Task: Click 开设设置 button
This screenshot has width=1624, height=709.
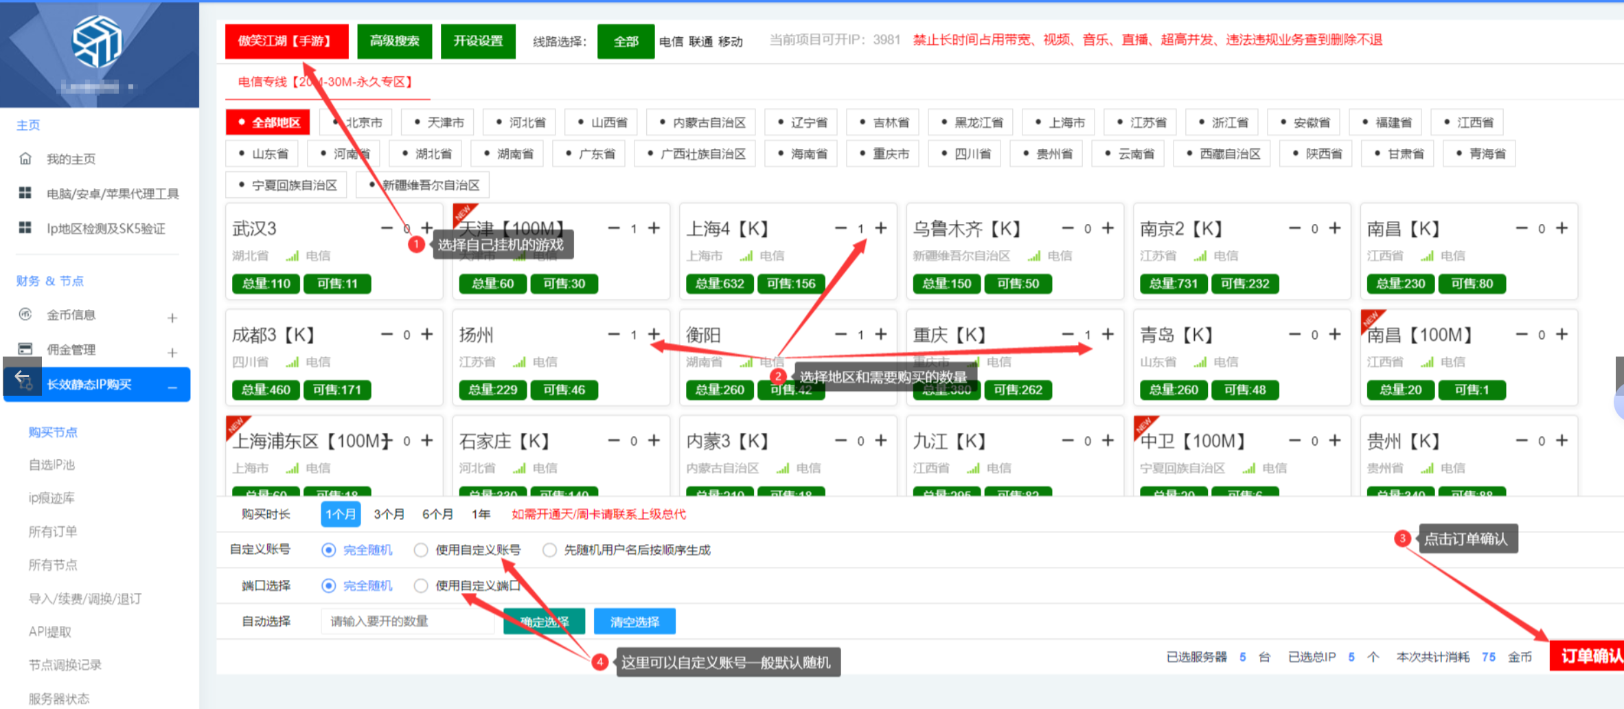Action: [x=478, y=41]
